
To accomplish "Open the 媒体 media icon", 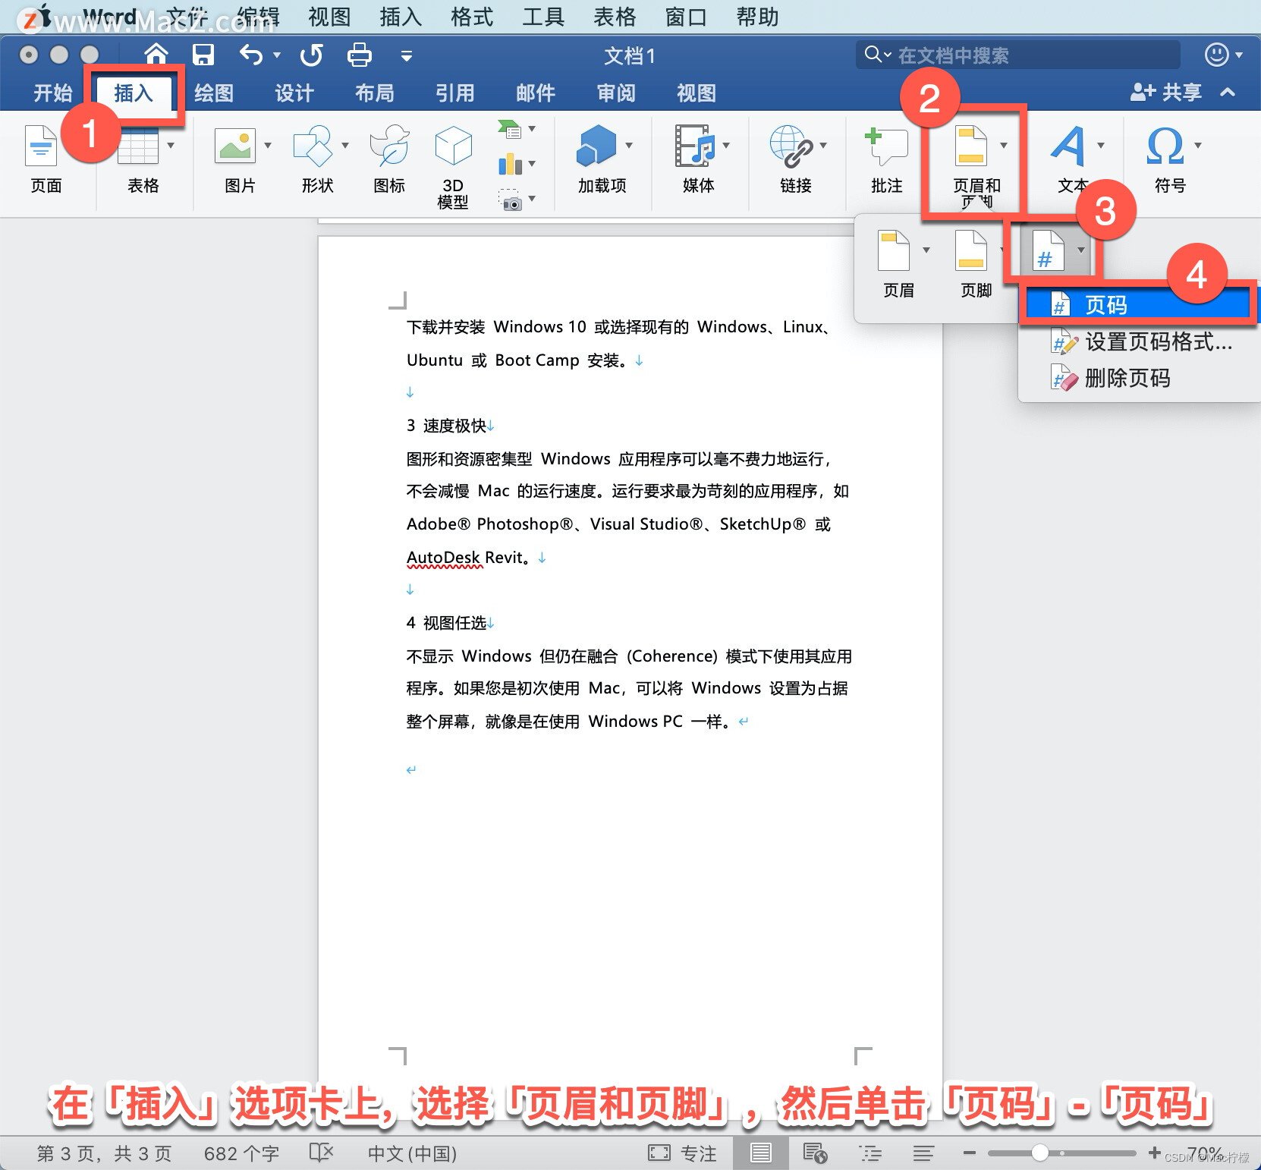I will click(694, 145).
